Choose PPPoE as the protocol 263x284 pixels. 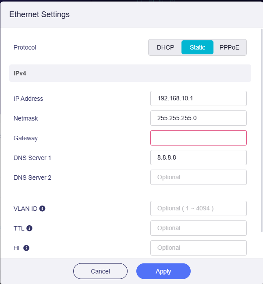(x=229, y=47)
